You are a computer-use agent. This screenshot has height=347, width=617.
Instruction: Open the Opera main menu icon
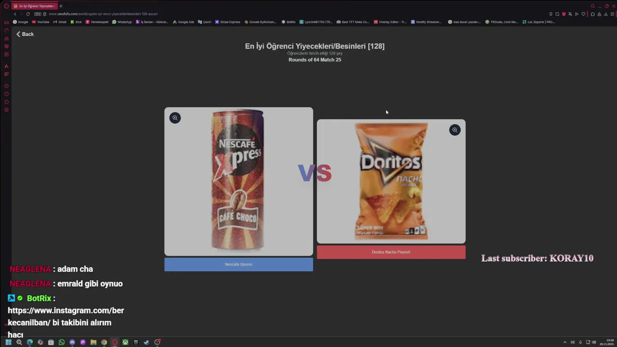point(6,6)
